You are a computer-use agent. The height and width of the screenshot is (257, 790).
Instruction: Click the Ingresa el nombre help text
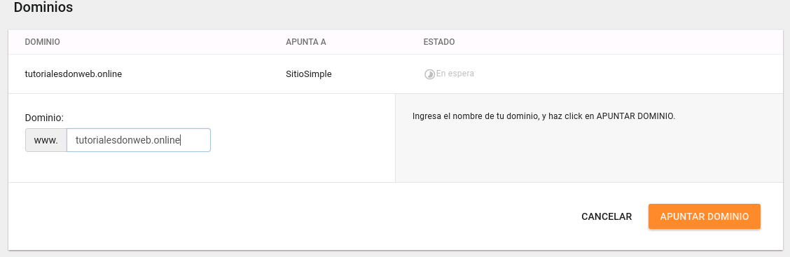(x=543, y=116)
